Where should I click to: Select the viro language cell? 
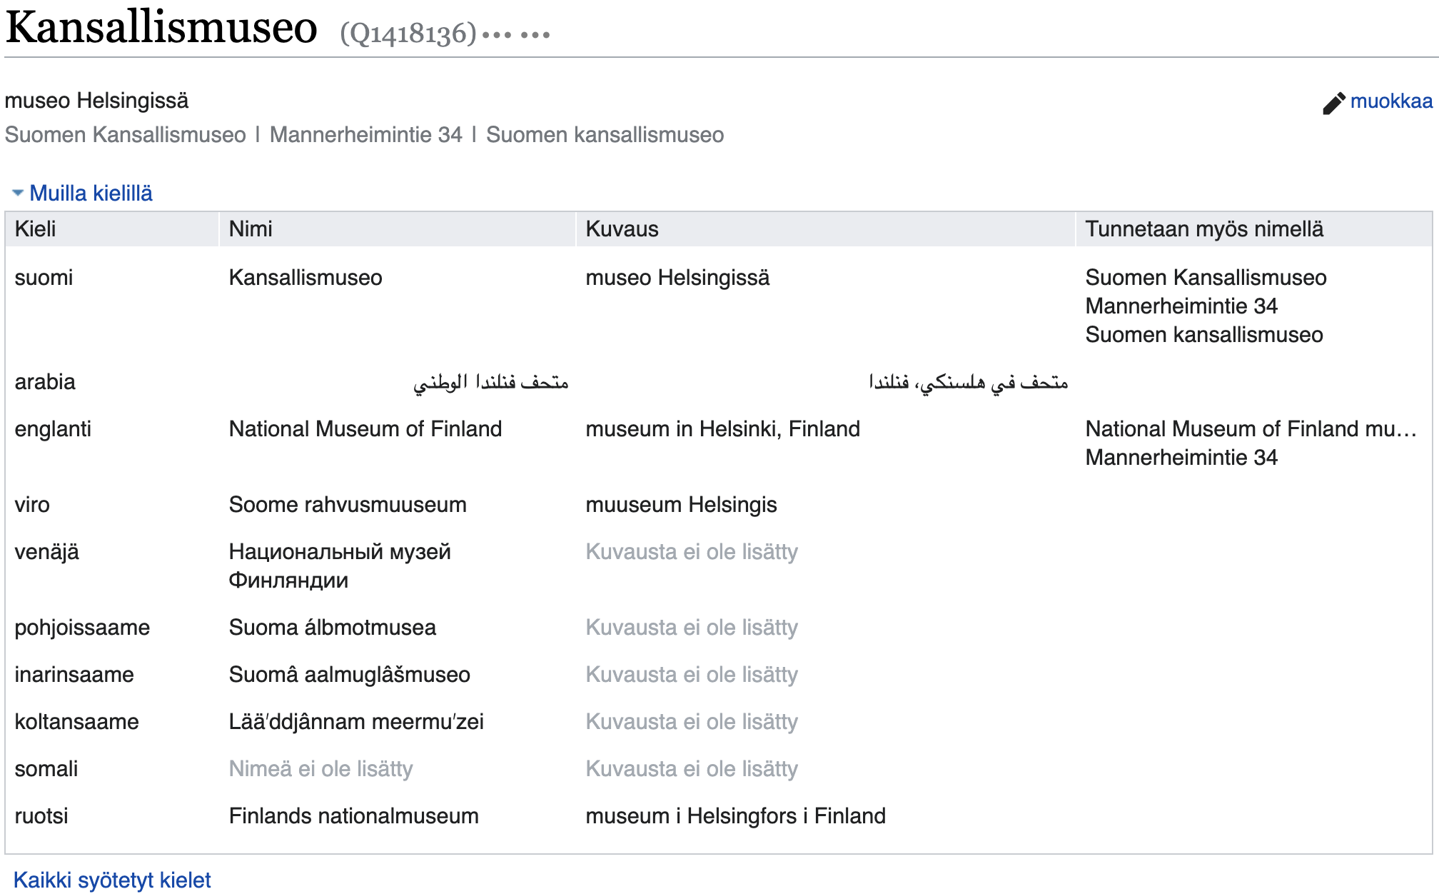[32, 505]
